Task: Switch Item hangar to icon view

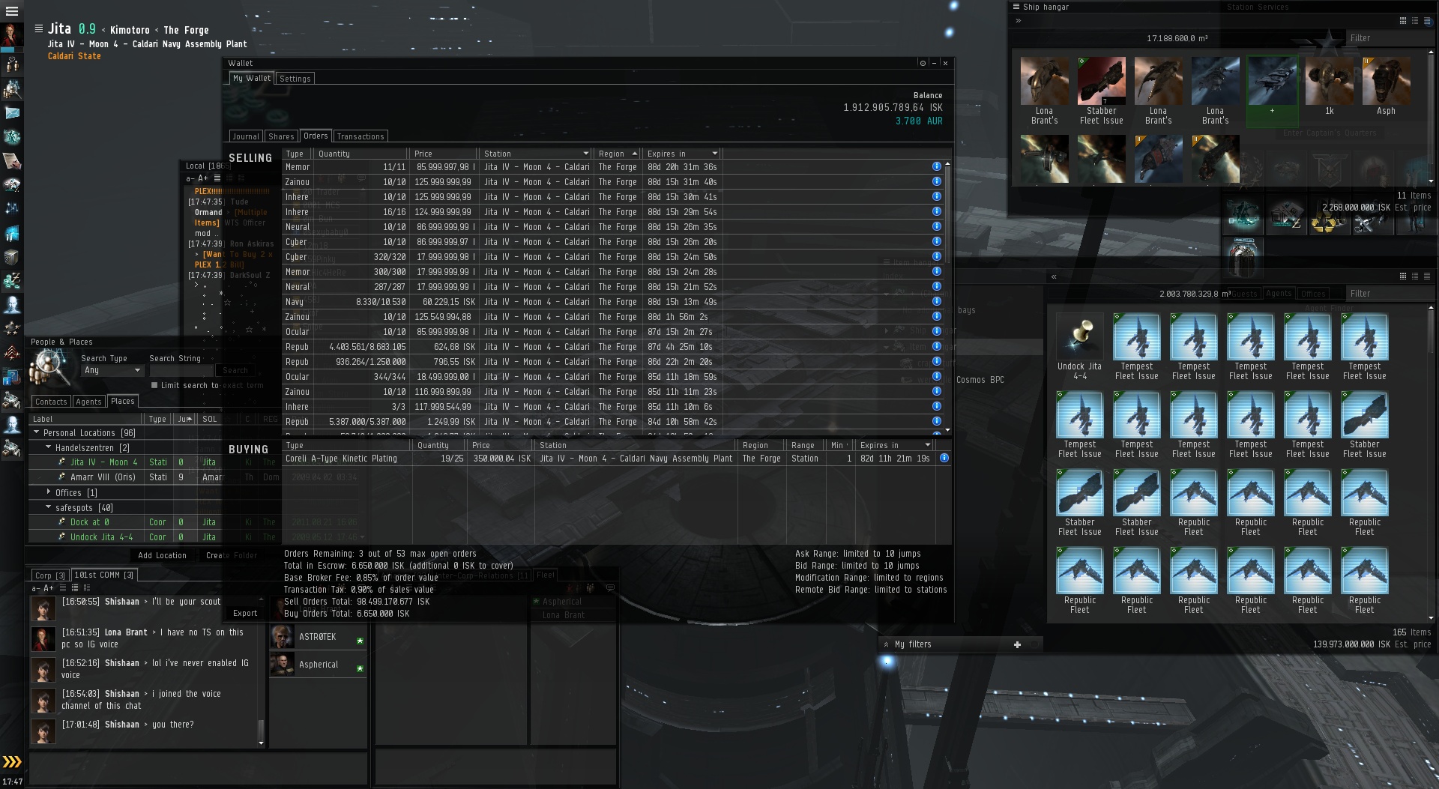Action: [x=1403, y=276]
